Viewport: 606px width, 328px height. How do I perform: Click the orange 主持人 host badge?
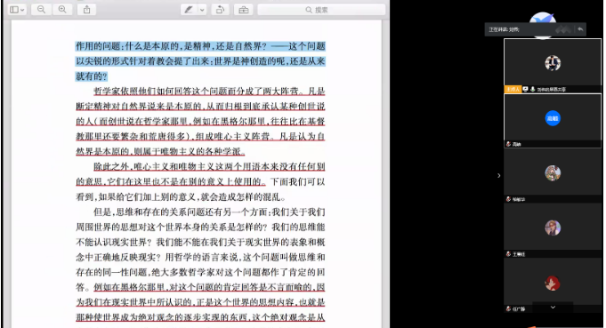click(513, 89)
